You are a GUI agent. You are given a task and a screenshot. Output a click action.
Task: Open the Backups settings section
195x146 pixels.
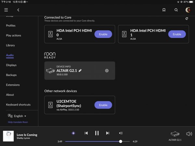click(11, 75)
